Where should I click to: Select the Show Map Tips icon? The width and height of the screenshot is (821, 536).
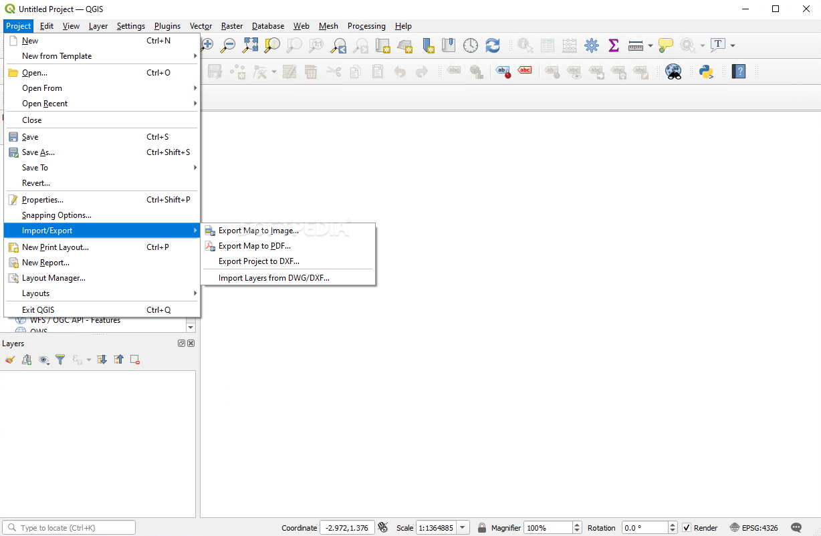(x=665, y=45)
